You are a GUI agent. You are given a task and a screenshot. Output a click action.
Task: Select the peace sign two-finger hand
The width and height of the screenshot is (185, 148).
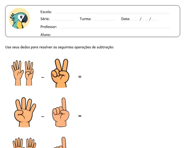(x=60, y=73)
